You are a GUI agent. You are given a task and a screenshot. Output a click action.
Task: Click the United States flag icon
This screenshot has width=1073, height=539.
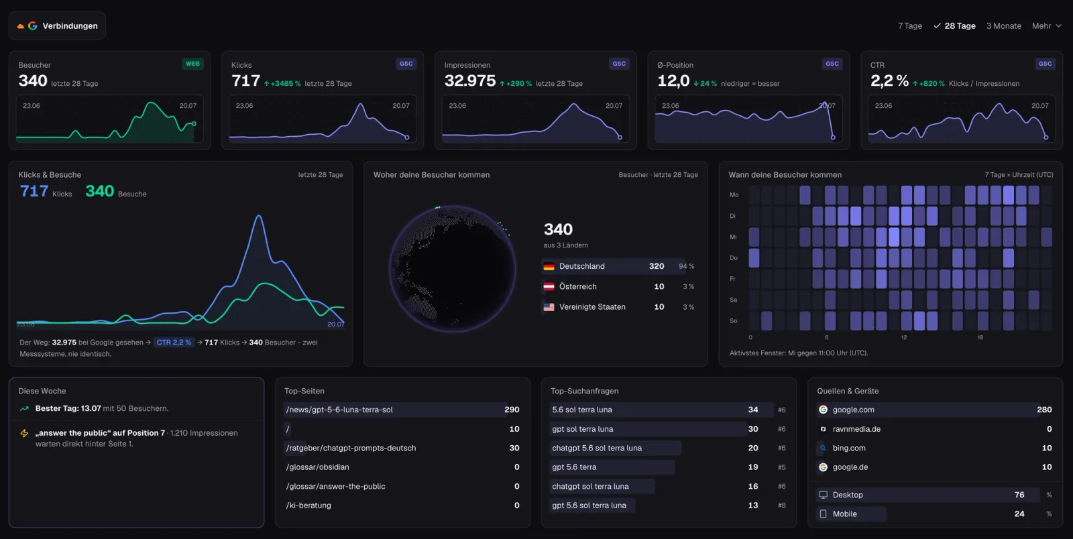point(549,307)
